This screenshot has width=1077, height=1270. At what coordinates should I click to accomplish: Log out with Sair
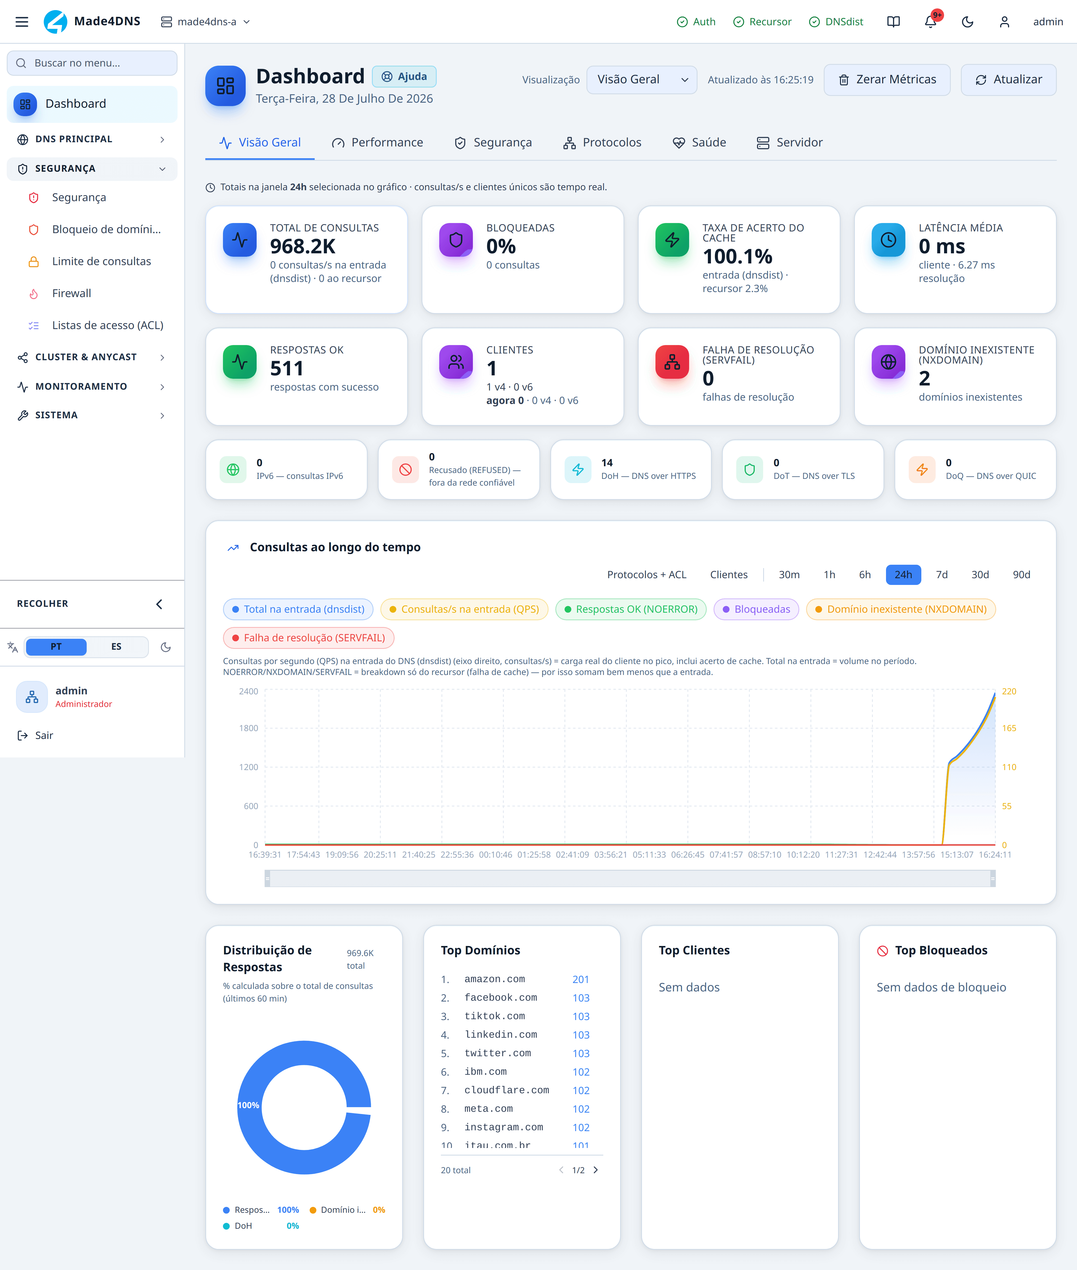point(35,736)
